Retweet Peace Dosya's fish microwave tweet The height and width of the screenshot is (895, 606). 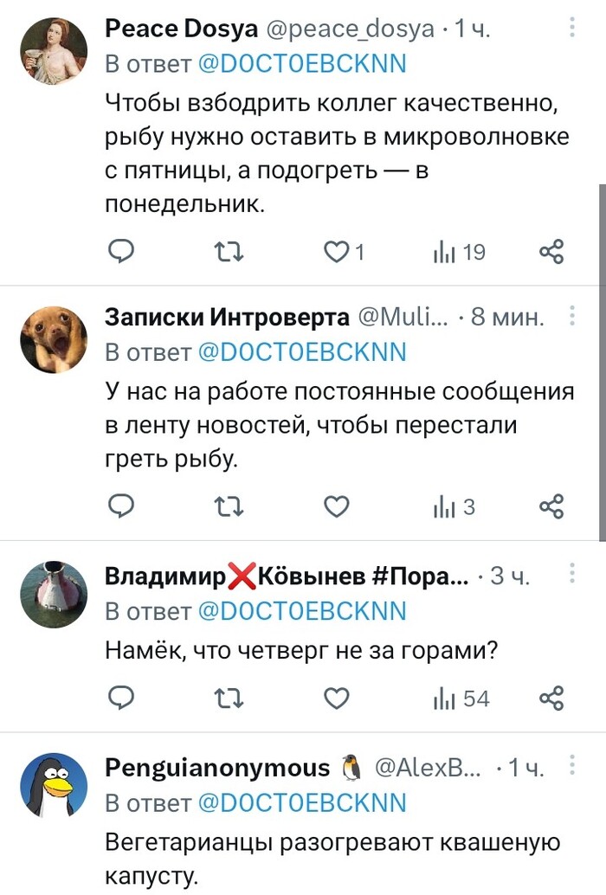click(229, 252)
